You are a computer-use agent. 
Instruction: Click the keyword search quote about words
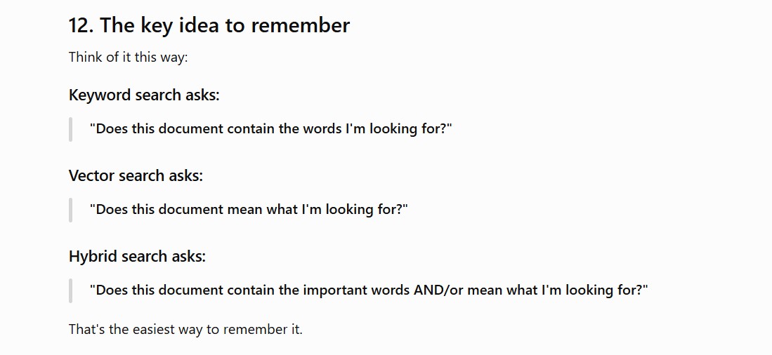[x=270, y=129]
